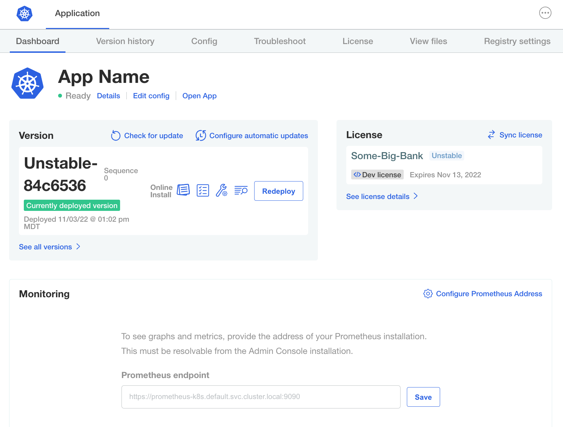Click the Redeploy button
Screen dimensions: 563x427
point(278,191)
